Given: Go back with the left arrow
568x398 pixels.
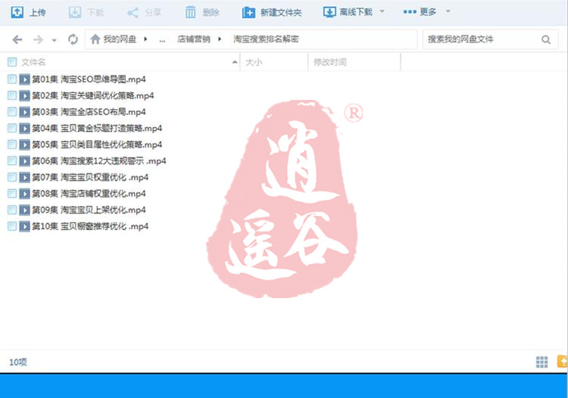Looking at the screenshot, I should point(17,39).
